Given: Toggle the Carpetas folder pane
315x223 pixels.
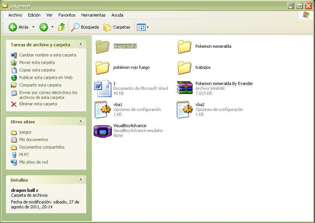Looking at the screenshot, I should (117, 27).
